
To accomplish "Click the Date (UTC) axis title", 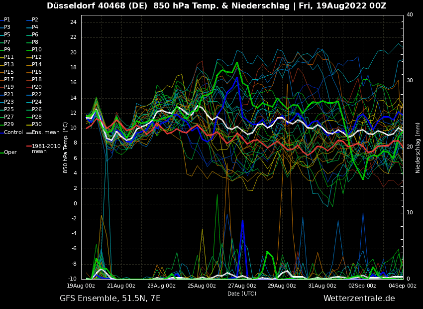I will 242,294.
